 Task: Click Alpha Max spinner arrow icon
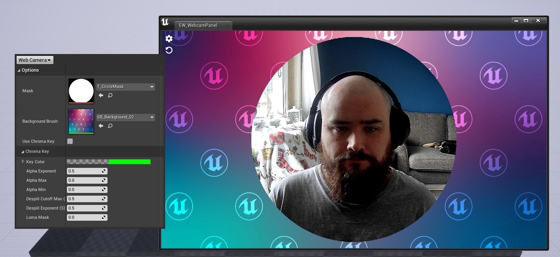[x=104, y=180]
